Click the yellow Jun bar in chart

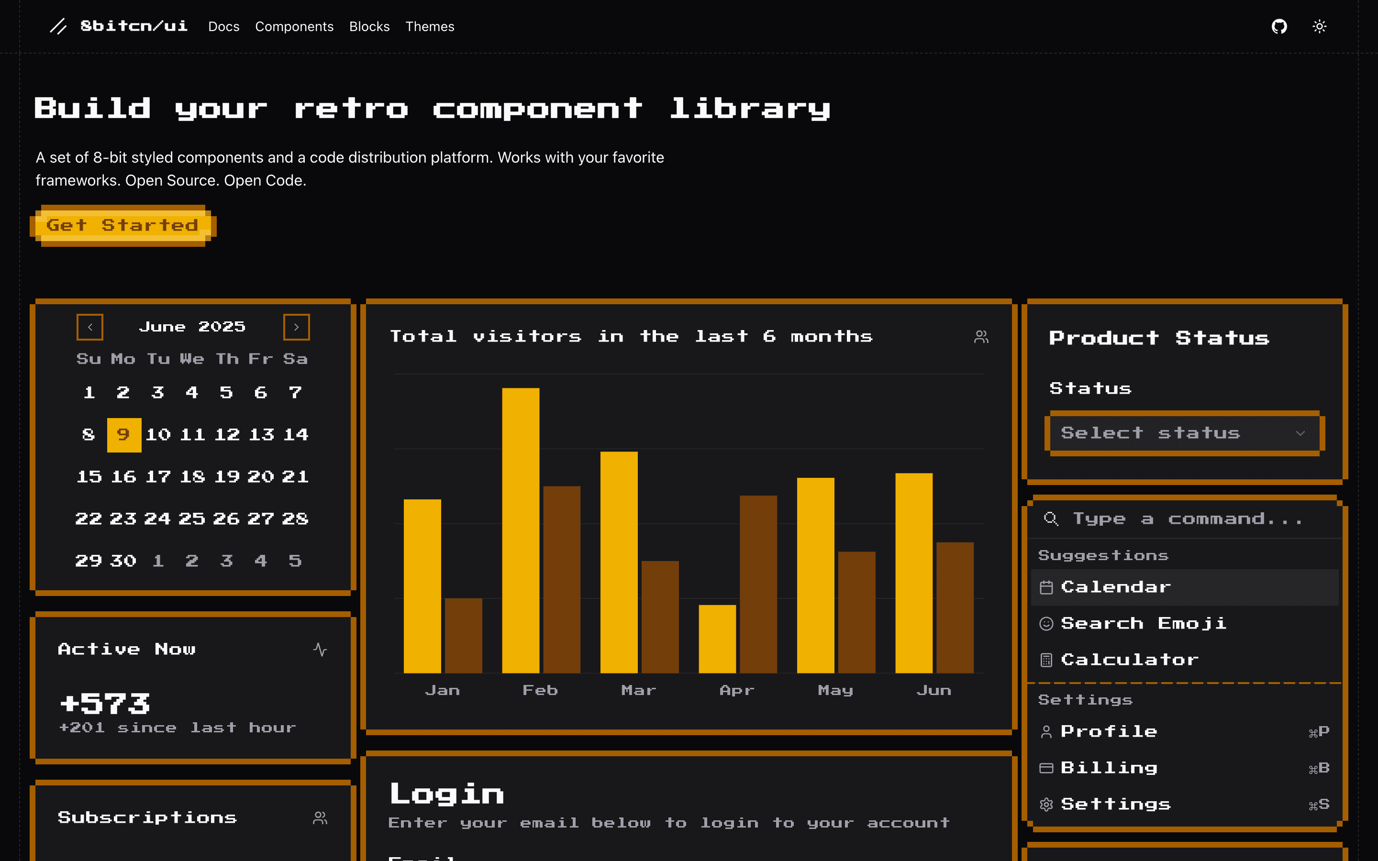pos(914,573)
